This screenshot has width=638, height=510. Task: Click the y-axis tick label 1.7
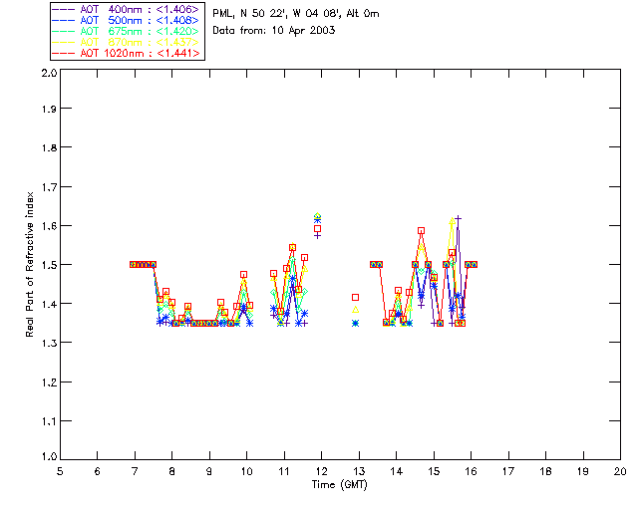click(x=49, y=187)
